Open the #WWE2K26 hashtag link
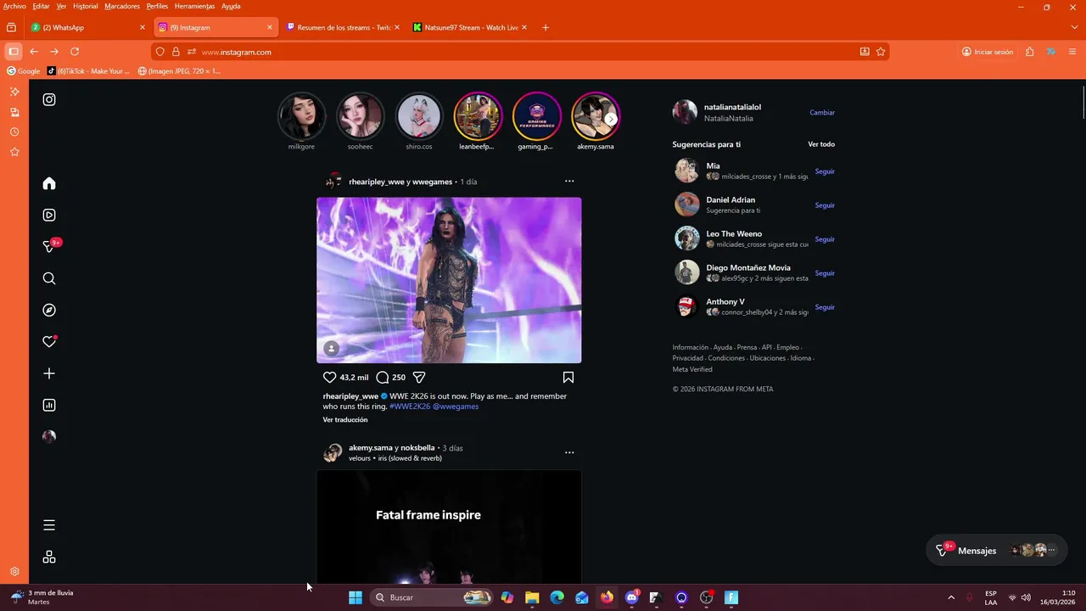This screenshot has width=1086, height=611. tap(410, 406)
